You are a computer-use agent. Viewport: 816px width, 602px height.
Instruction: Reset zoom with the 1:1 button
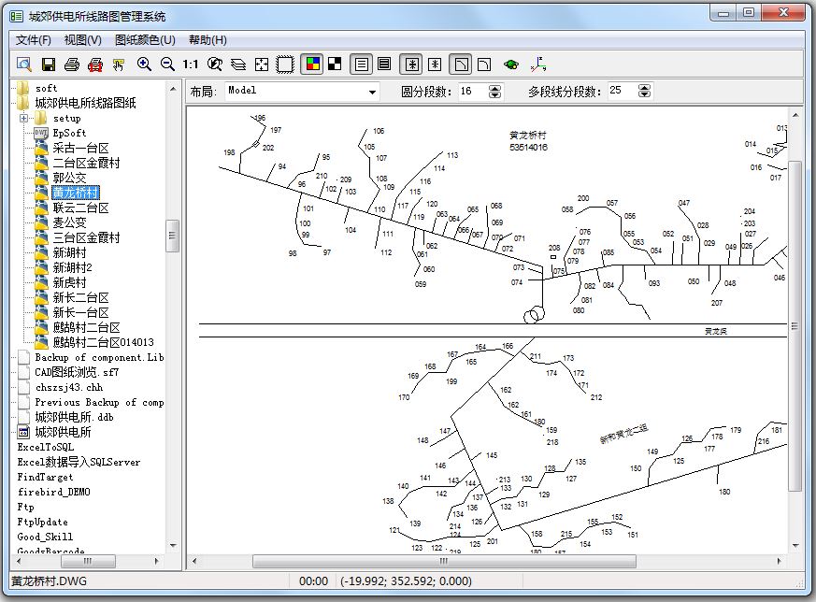[x=191, y=64]
